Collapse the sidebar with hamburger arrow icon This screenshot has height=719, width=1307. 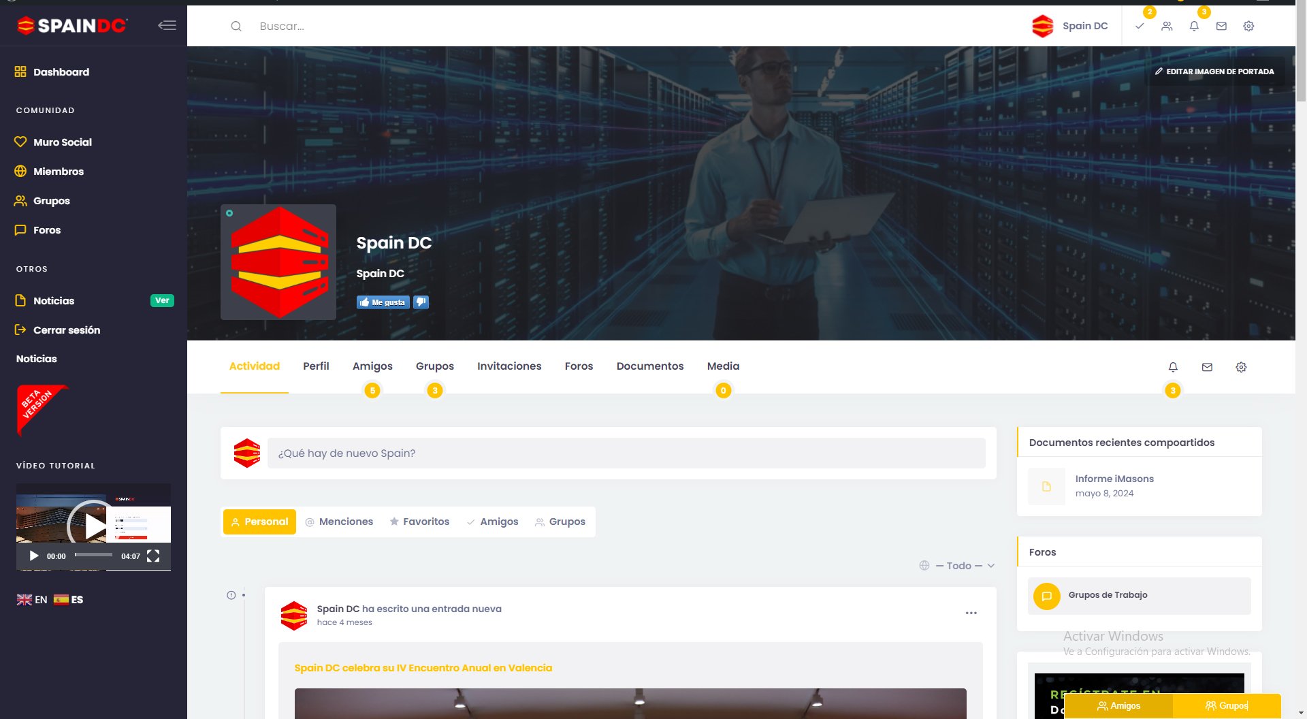point(167,26)
